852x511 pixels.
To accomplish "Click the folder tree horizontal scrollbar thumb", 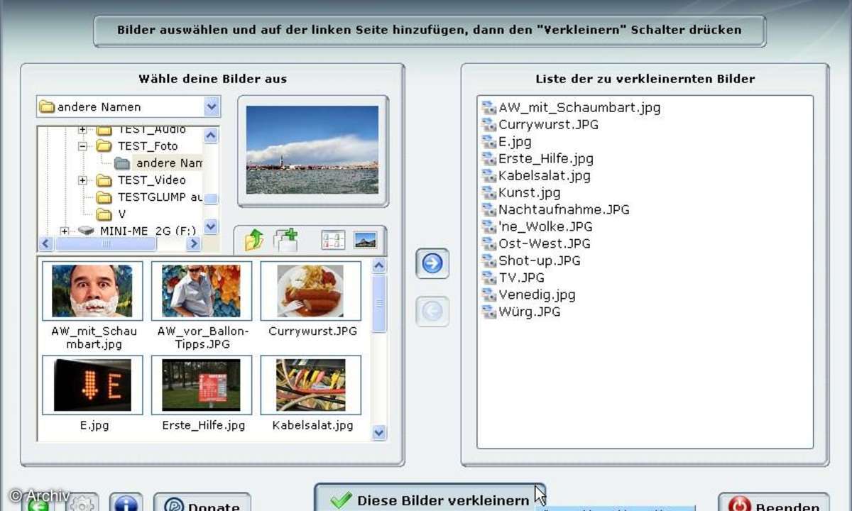I will [106, 243].
